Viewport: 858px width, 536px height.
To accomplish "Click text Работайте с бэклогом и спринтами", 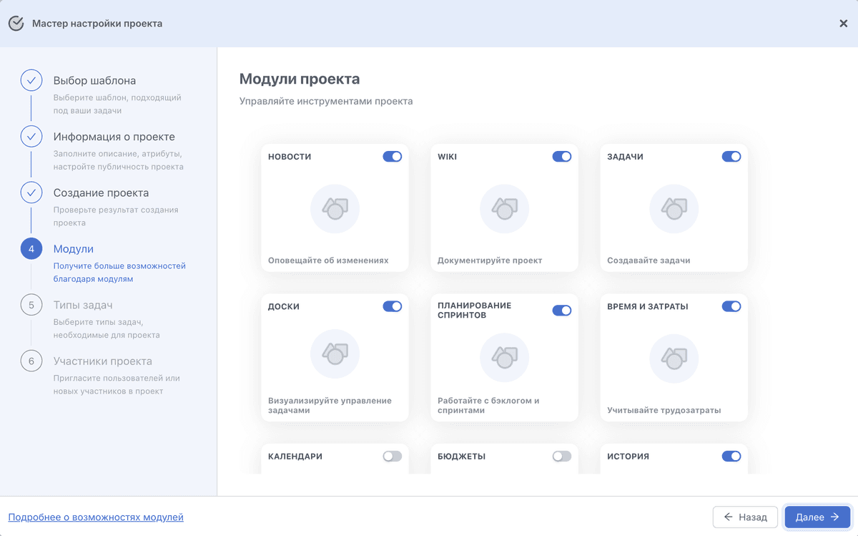I will pyautogui.click(x=488, y=406).
